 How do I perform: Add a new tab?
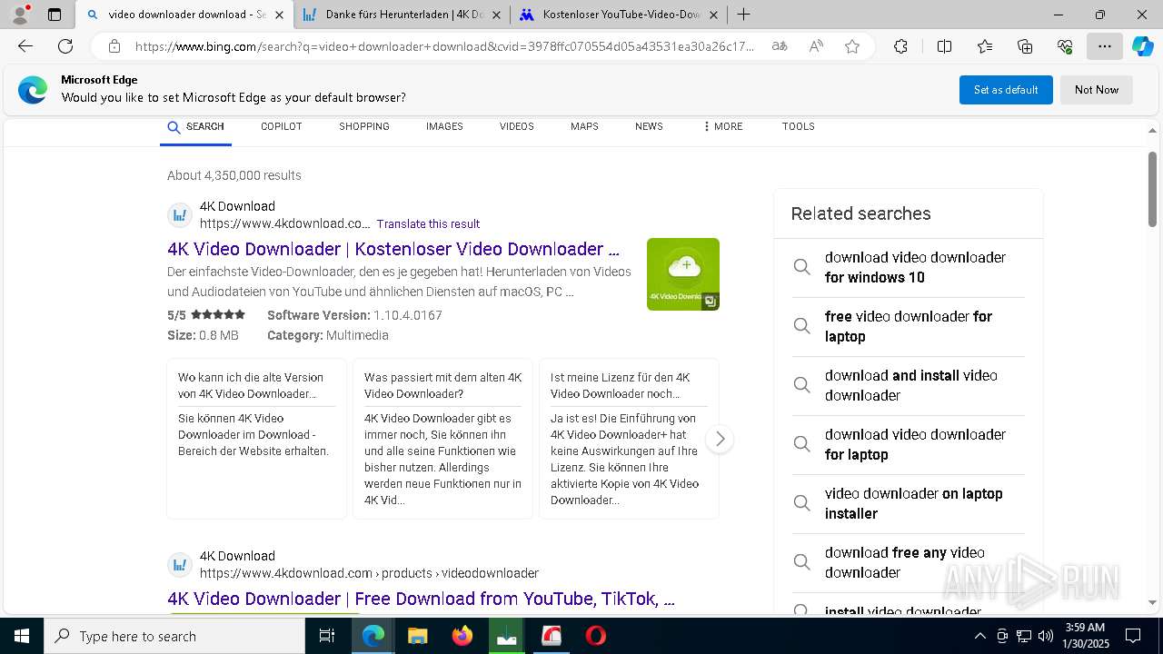pos(744,14)
